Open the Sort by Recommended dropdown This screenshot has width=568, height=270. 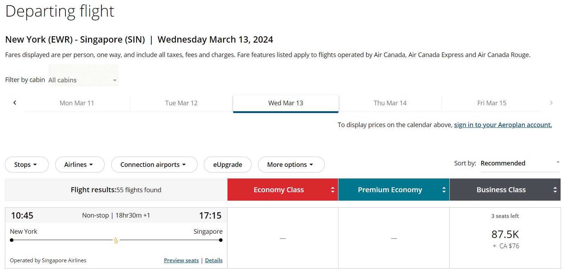[x=520, y=163]
